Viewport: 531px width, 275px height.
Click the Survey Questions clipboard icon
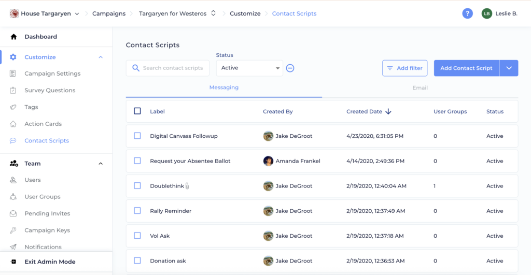click(13, 90)
